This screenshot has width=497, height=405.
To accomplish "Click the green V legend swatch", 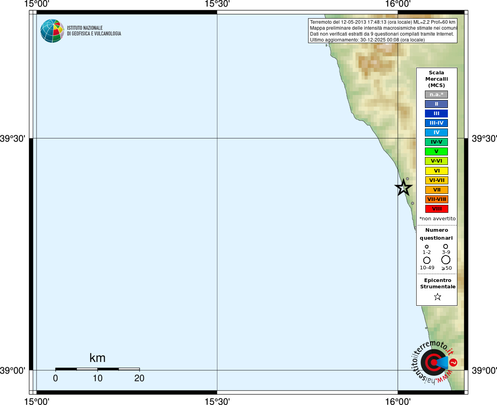I will (x=436, y=151).
